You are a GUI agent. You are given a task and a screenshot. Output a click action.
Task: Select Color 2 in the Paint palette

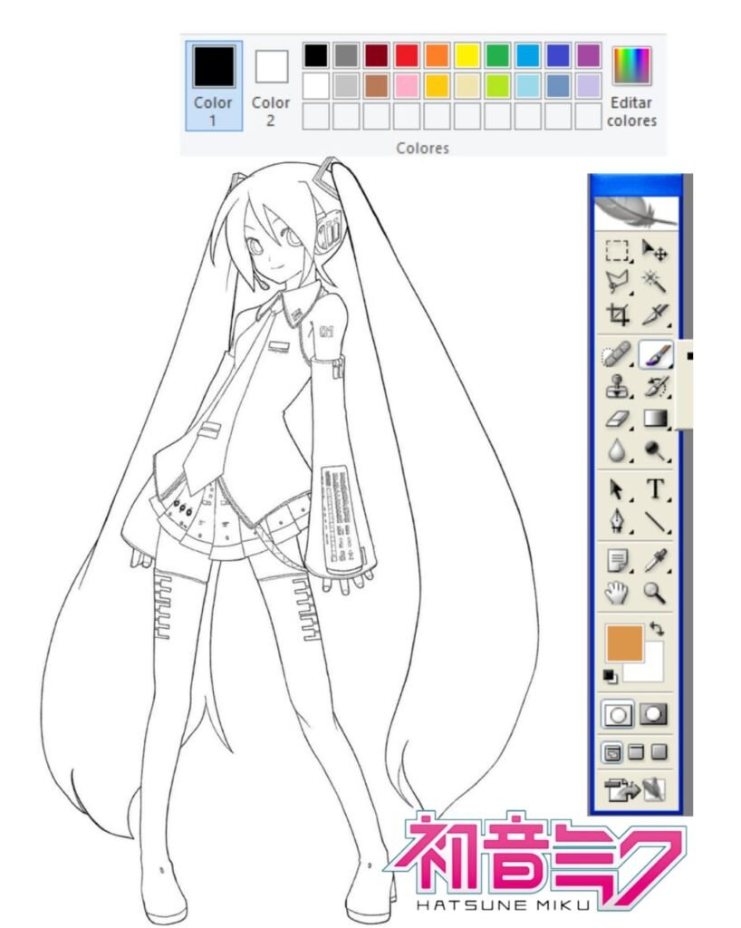tap(271, 86)
